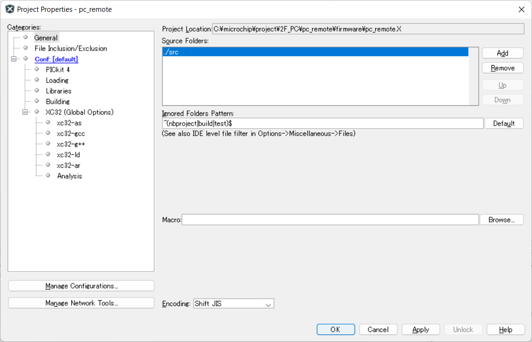
Task: Click Browse next to Macro field
Action: (x=501, y=220)
